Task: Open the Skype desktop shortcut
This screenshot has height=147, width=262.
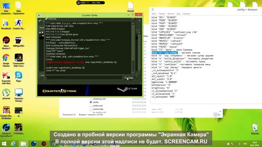Action: tap(18, 77)
